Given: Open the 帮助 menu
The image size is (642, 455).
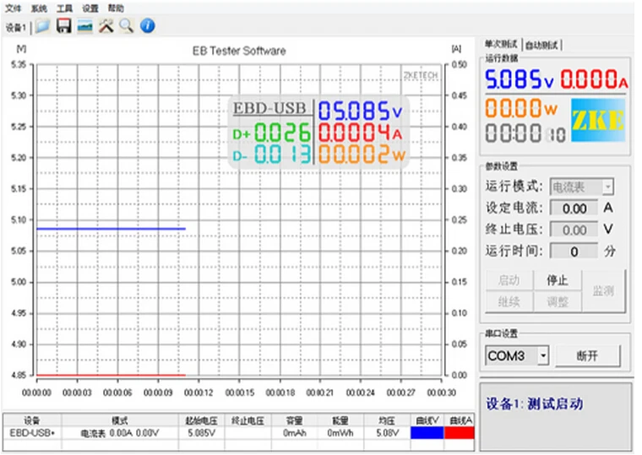Looking at the screenshot, I should (116, 8).
